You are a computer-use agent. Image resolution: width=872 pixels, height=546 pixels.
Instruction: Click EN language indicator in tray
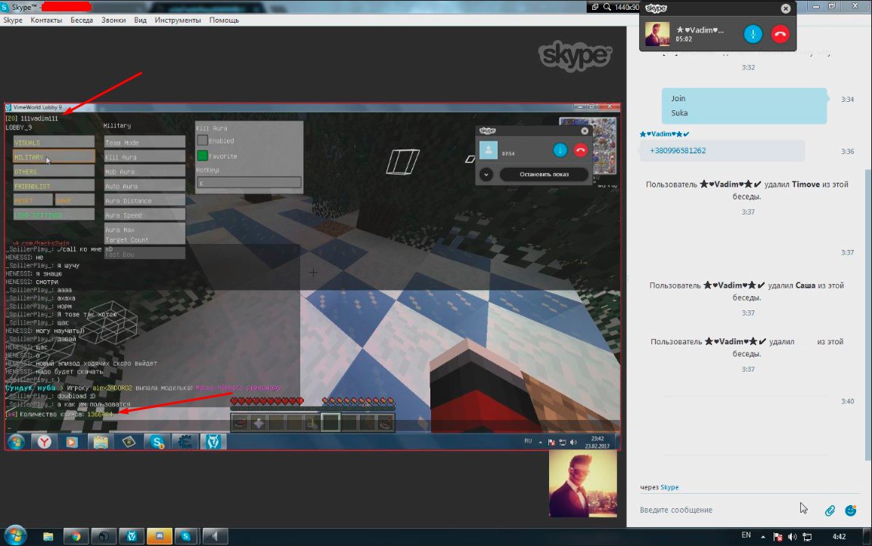click(x=746, y=535)
